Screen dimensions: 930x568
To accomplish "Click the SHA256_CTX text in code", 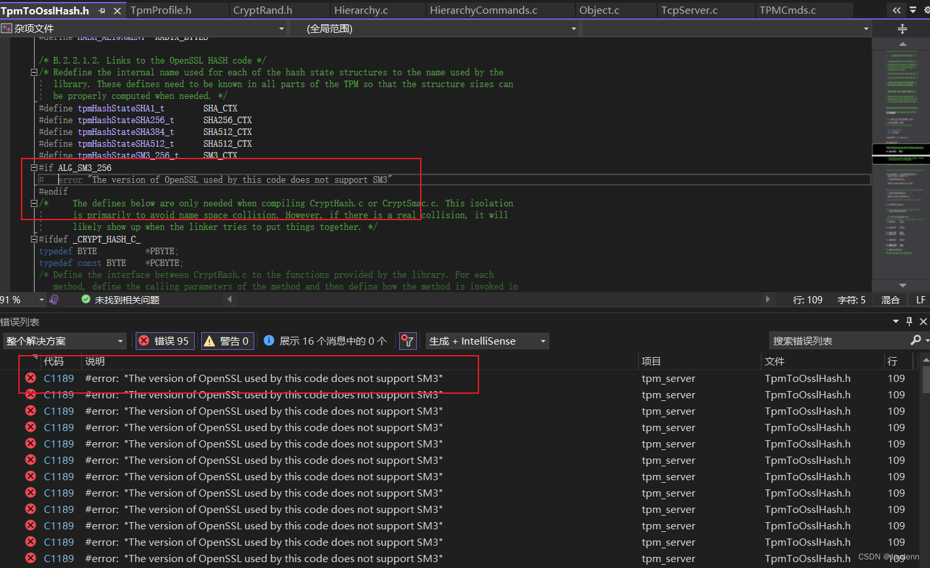I will [227, 120].
